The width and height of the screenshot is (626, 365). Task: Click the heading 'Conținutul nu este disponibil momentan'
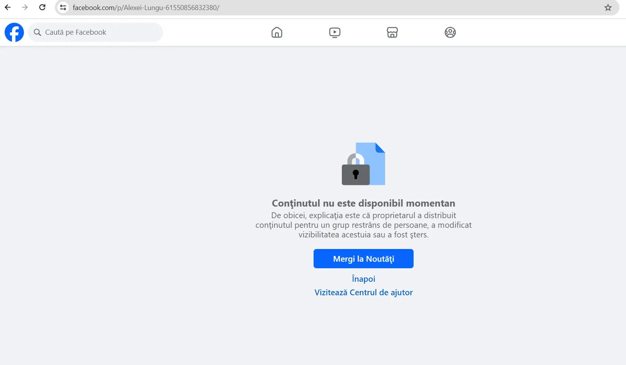click(x=363, y=203)
